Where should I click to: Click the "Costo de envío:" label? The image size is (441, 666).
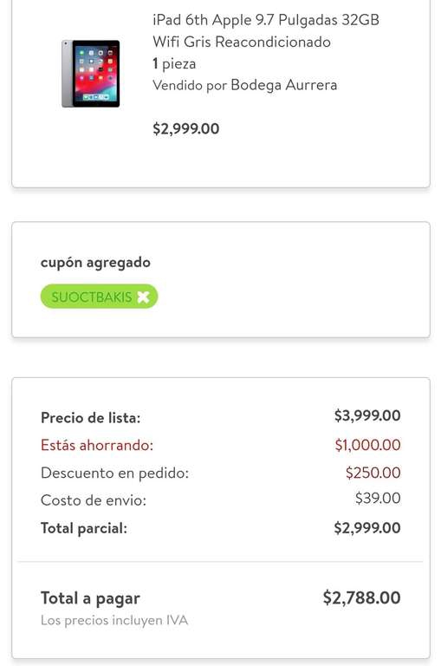[x=94, y=500]
